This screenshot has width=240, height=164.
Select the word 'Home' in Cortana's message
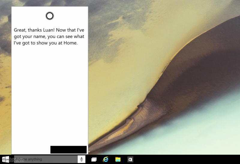pos(70,43)
